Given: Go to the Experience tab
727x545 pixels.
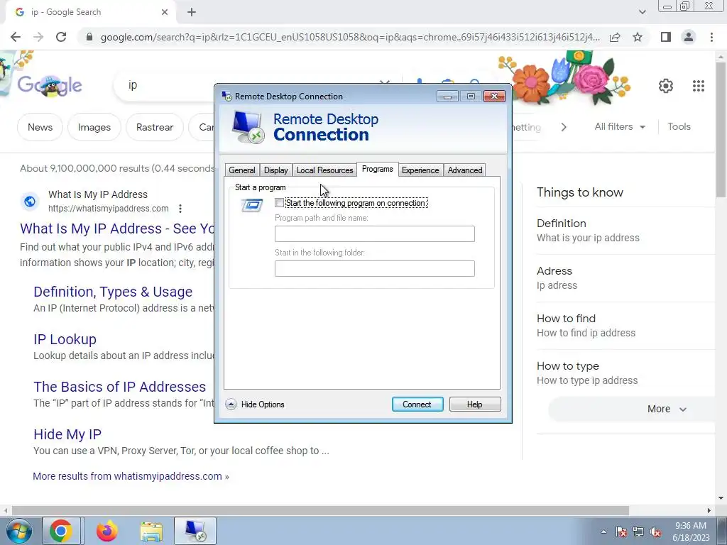Looking at the screenshot, I should click(x=420, y=170).
